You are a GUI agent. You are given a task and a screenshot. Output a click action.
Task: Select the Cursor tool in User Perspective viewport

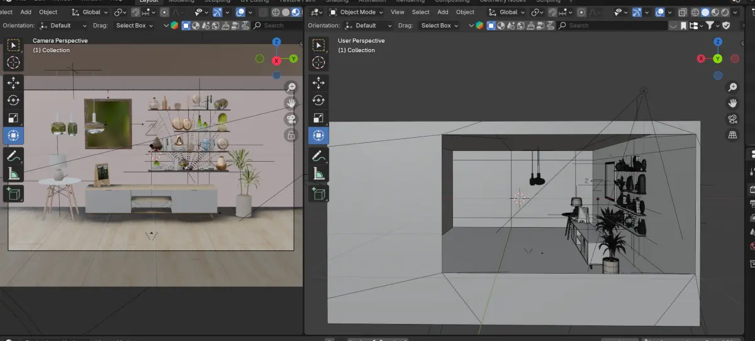tap(318, 62)
